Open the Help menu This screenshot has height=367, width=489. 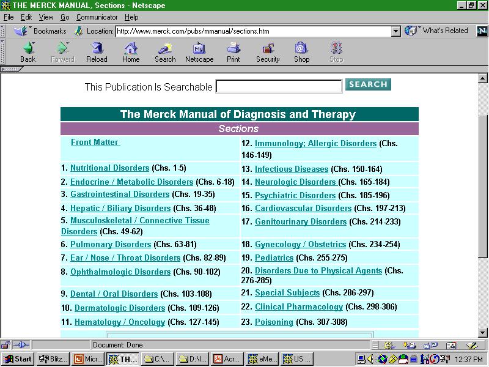(x=131, y=17)
